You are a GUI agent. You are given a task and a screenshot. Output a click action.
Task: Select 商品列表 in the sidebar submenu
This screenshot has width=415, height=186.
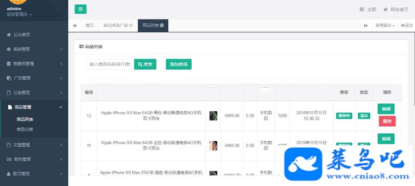click(x=25, y=119)
